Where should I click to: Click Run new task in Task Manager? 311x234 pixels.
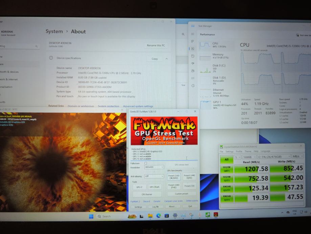point(303,35)
